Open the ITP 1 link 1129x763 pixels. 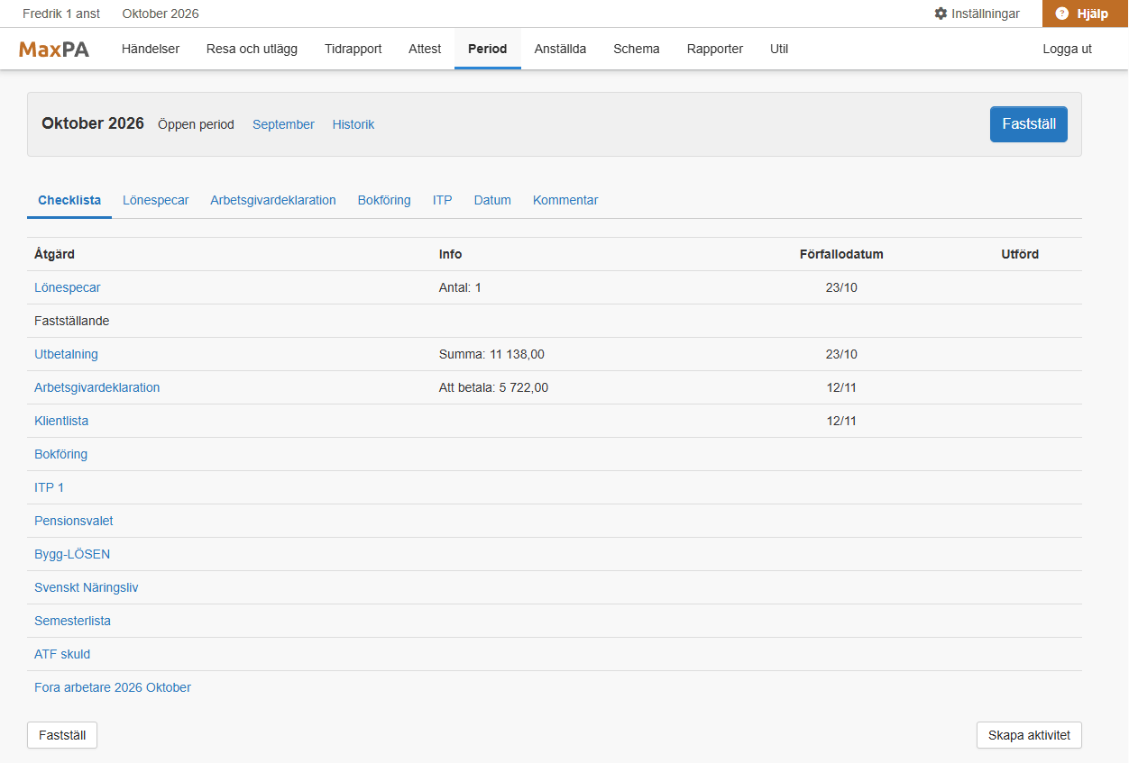pyautogui.click(x=50, y=487)
